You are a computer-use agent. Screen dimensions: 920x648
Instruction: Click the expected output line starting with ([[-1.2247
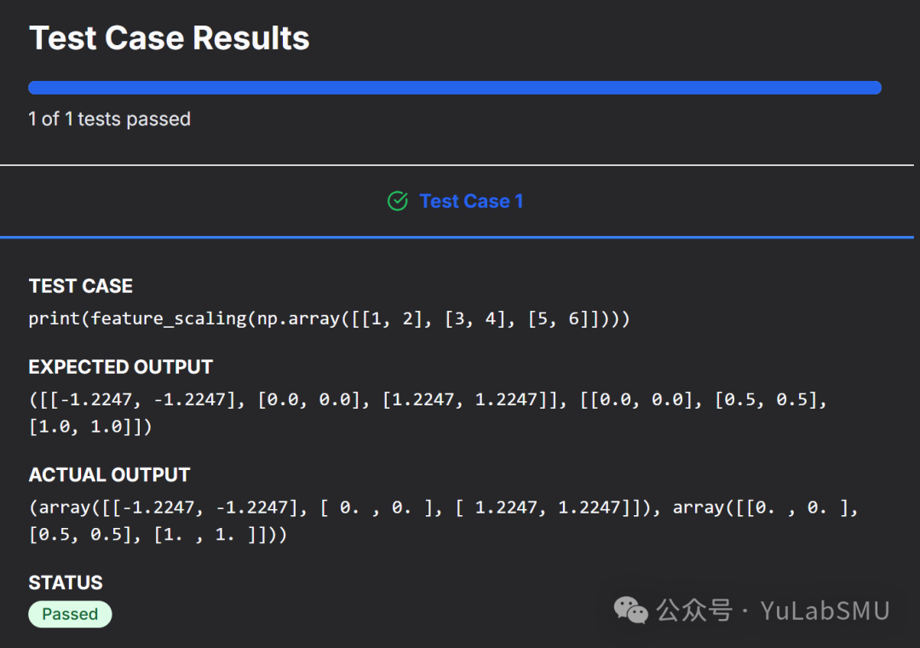tap(428, 399)
